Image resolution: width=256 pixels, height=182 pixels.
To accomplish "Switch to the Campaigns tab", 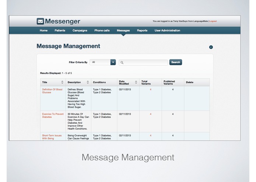I will coord(80,31).
